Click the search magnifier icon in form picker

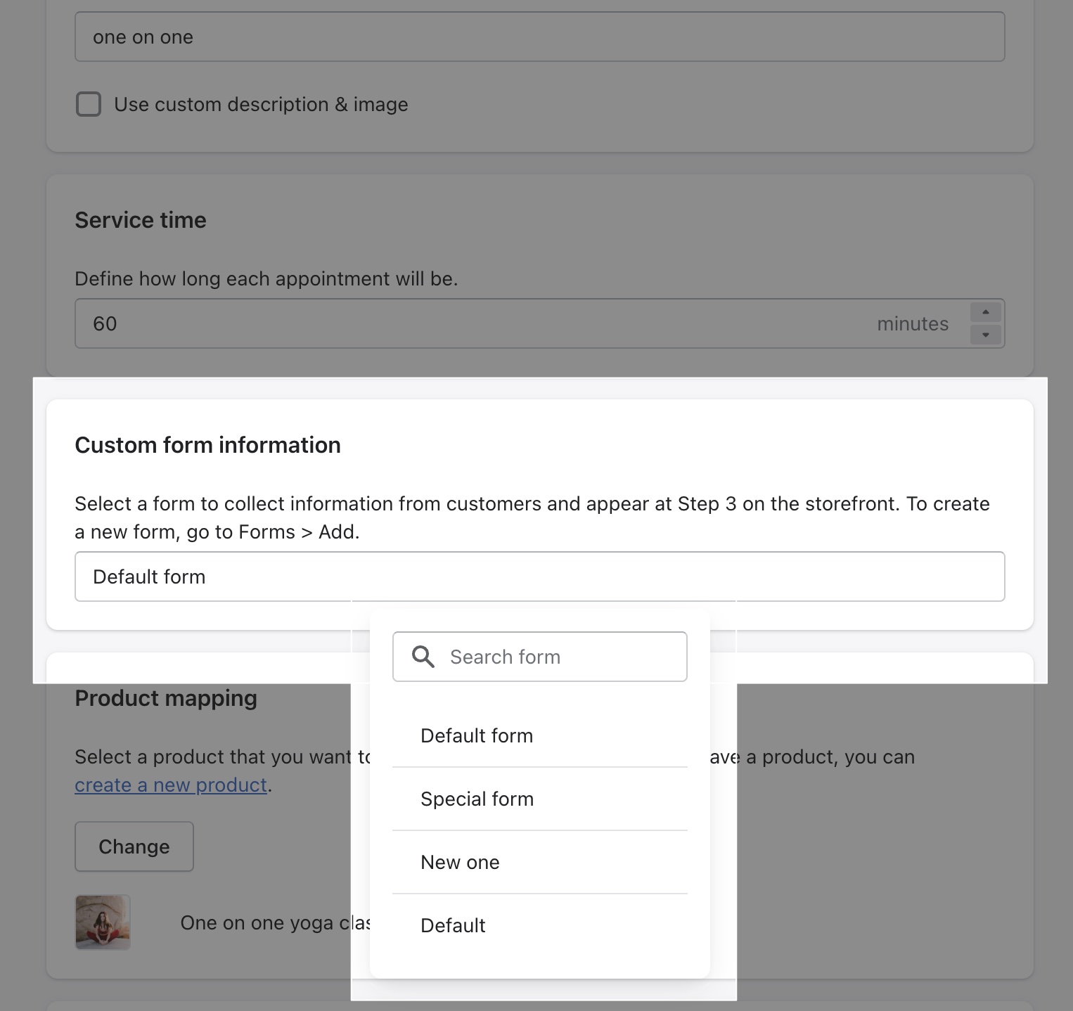(x=423, y=656)
